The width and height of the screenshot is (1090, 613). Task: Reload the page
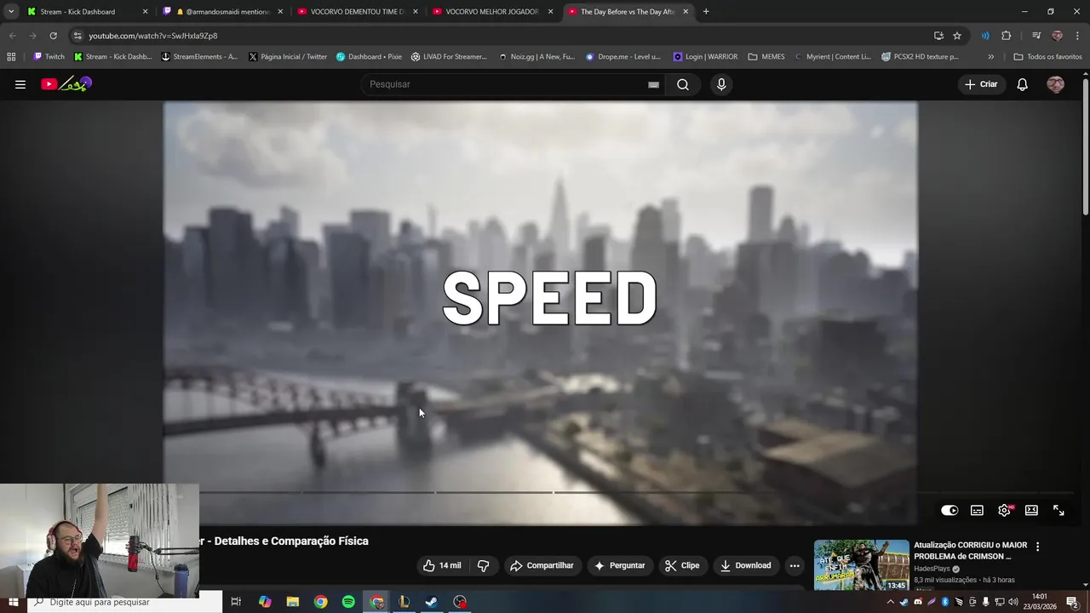(53, 35)
